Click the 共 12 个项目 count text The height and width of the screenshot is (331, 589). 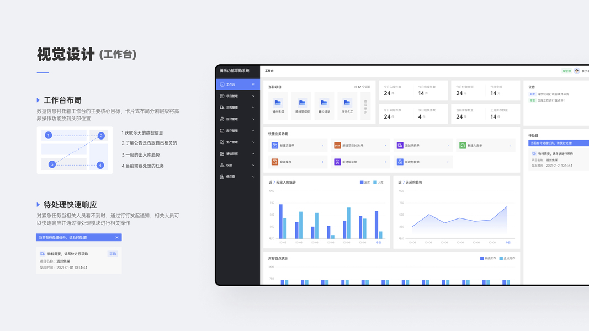[x=362, y=87]
